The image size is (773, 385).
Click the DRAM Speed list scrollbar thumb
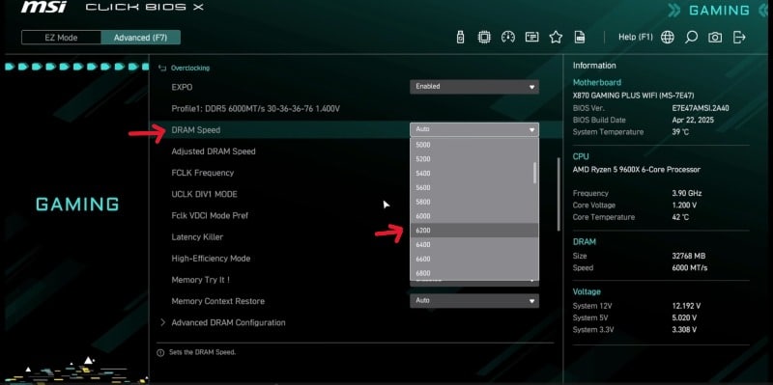535,172
